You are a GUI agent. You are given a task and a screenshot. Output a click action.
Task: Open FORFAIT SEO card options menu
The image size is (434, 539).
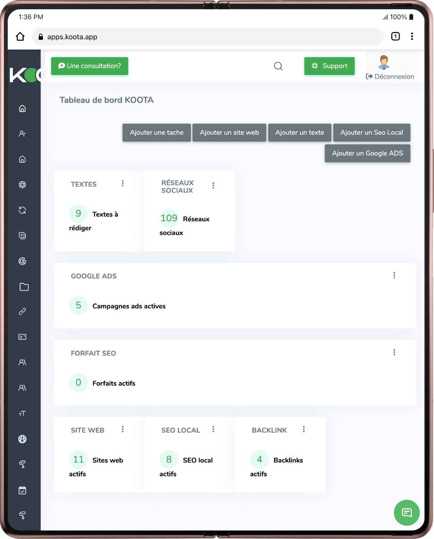click(394, 352)
